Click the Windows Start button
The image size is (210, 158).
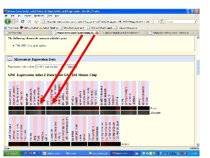[13, 153]
